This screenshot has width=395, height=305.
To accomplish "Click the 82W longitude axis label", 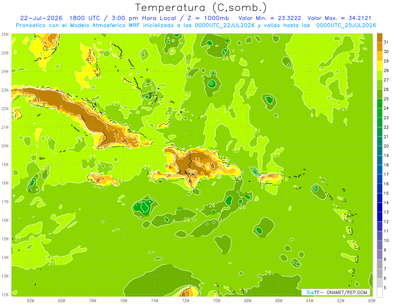I will pyautogui.click(x=31, y=301).
